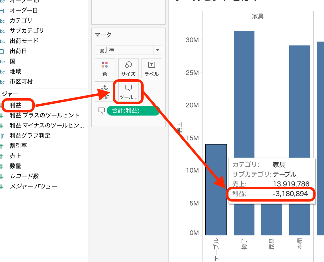Viewport: 324px width, 262px height.
Task: Open the mark type dropdown showing 棒
Action: 128,50
